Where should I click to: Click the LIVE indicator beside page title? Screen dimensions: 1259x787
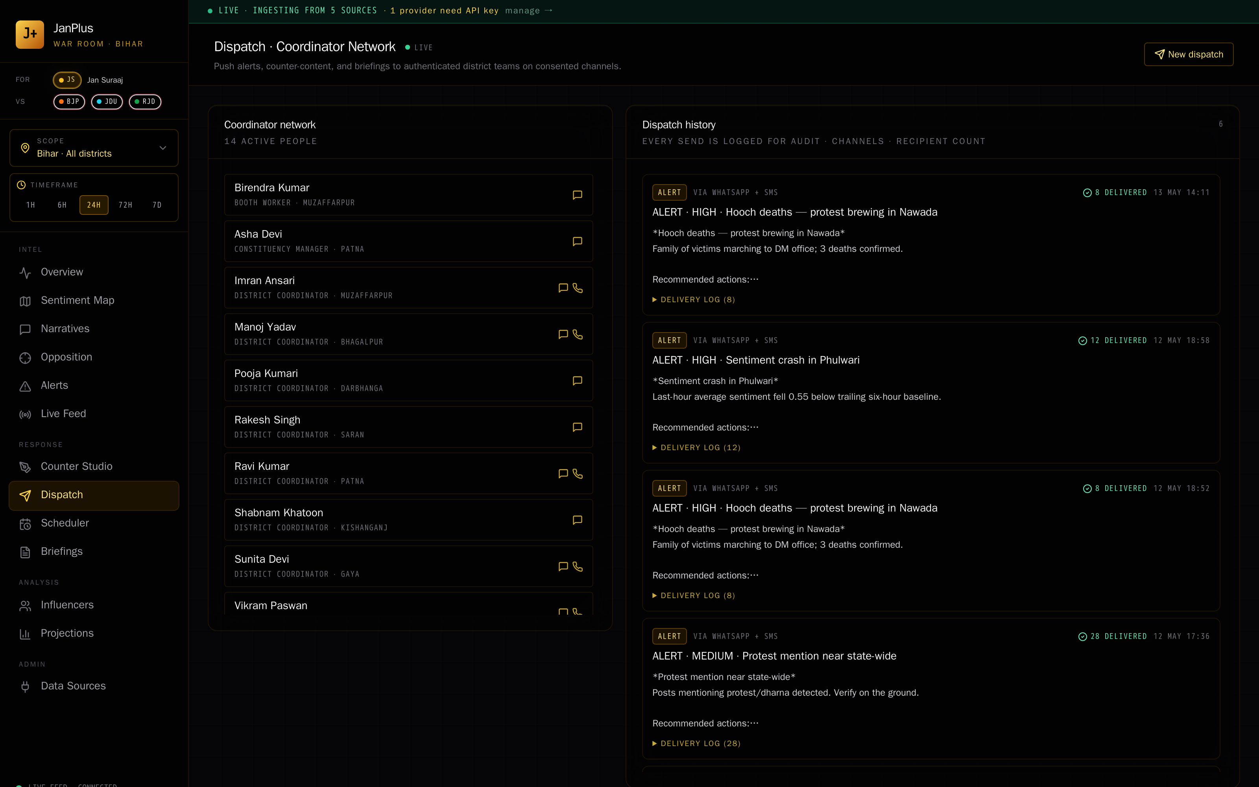click(x=419, y=47)
